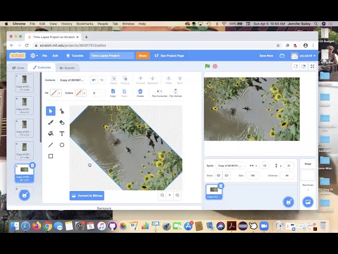The image size is (338, 254).
Task: Show the sprite with eye icon
Action: (x=218, y=176)
